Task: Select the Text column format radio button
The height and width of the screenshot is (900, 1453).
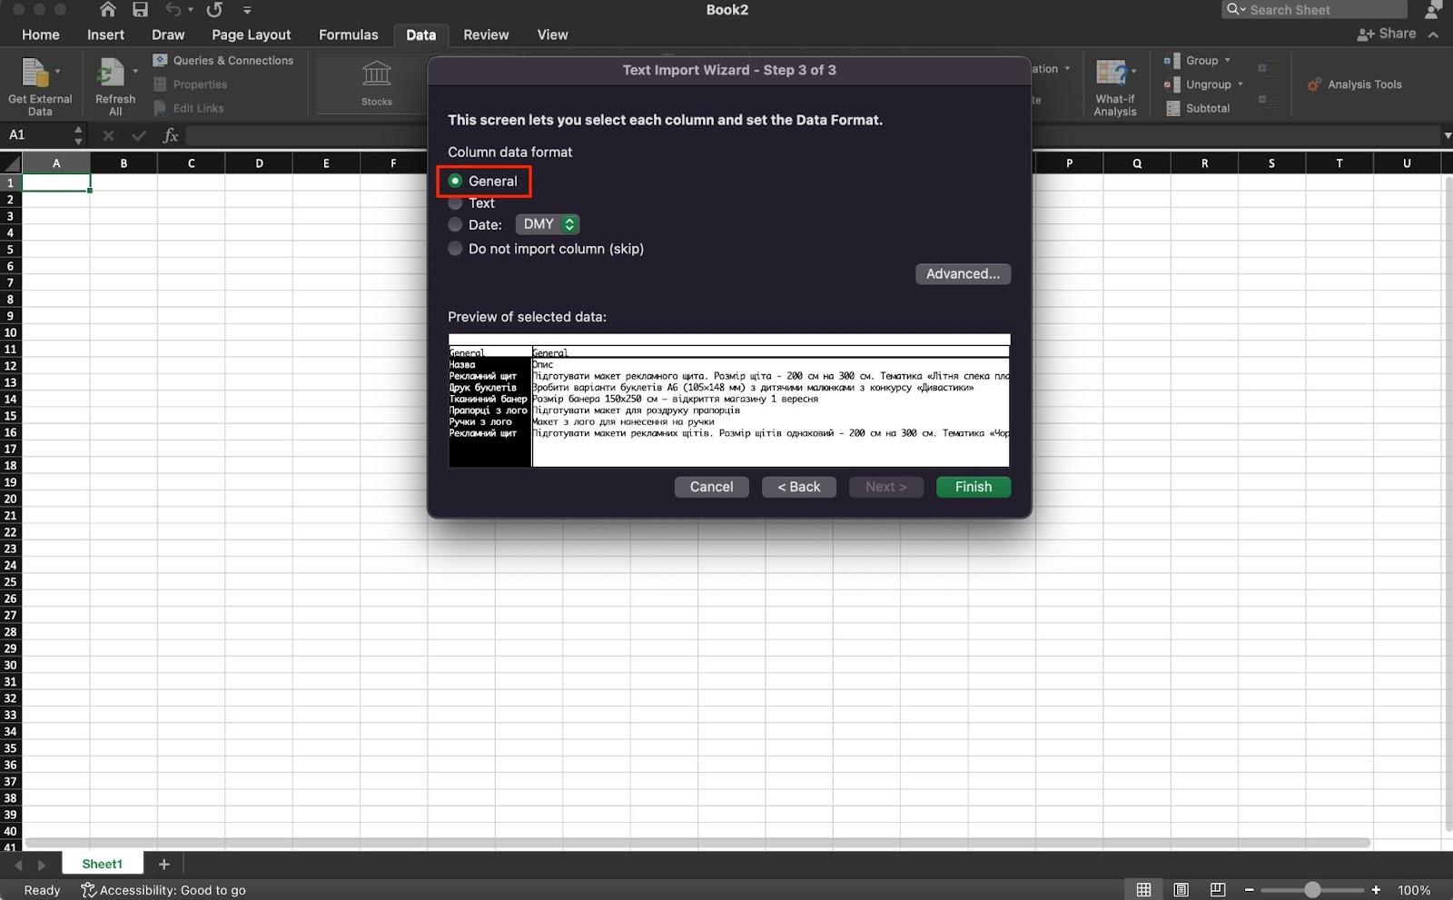Action: 455,203
